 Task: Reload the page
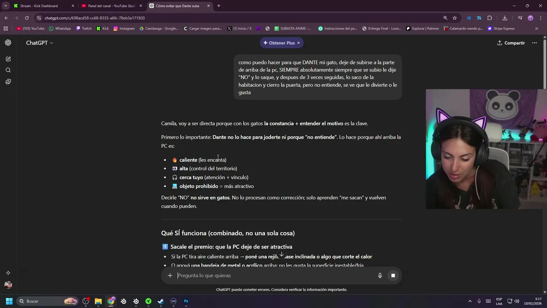point(26,18)
